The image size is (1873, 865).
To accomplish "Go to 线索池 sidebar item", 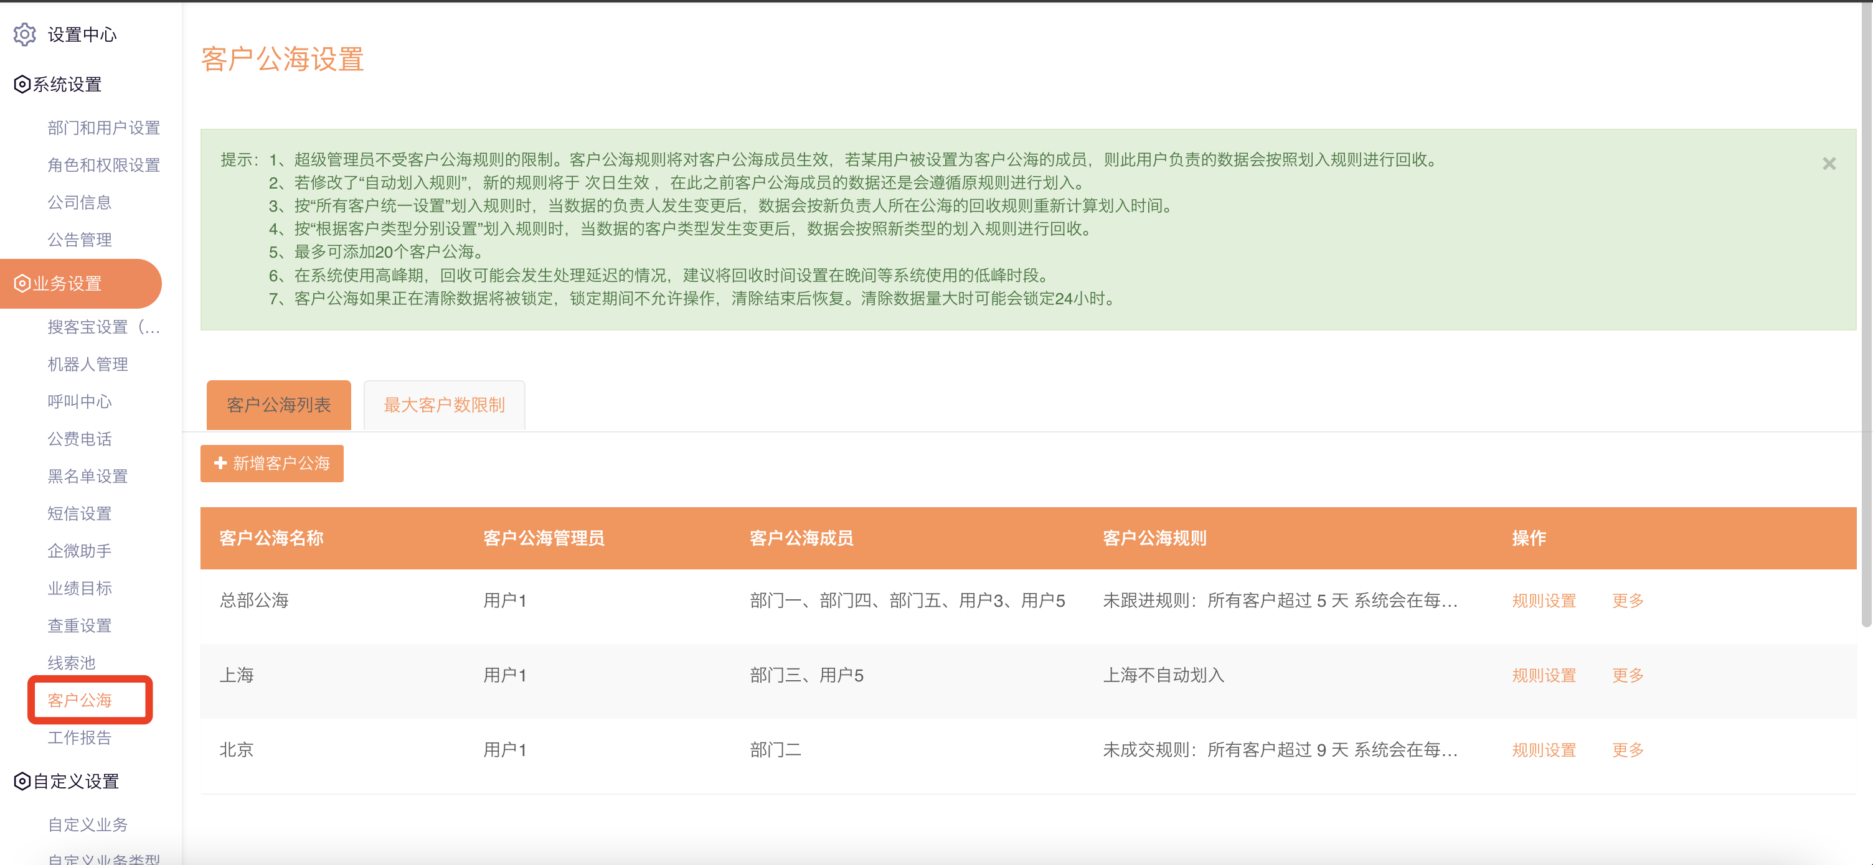I will coord(71,663).
